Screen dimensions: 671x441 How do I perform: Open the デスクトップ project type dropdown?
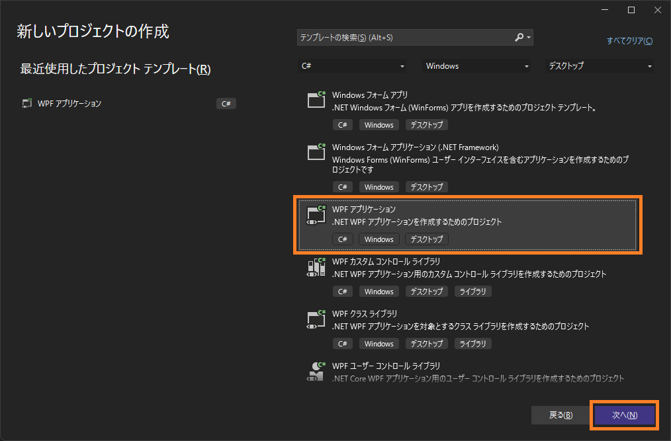point(599,66)
